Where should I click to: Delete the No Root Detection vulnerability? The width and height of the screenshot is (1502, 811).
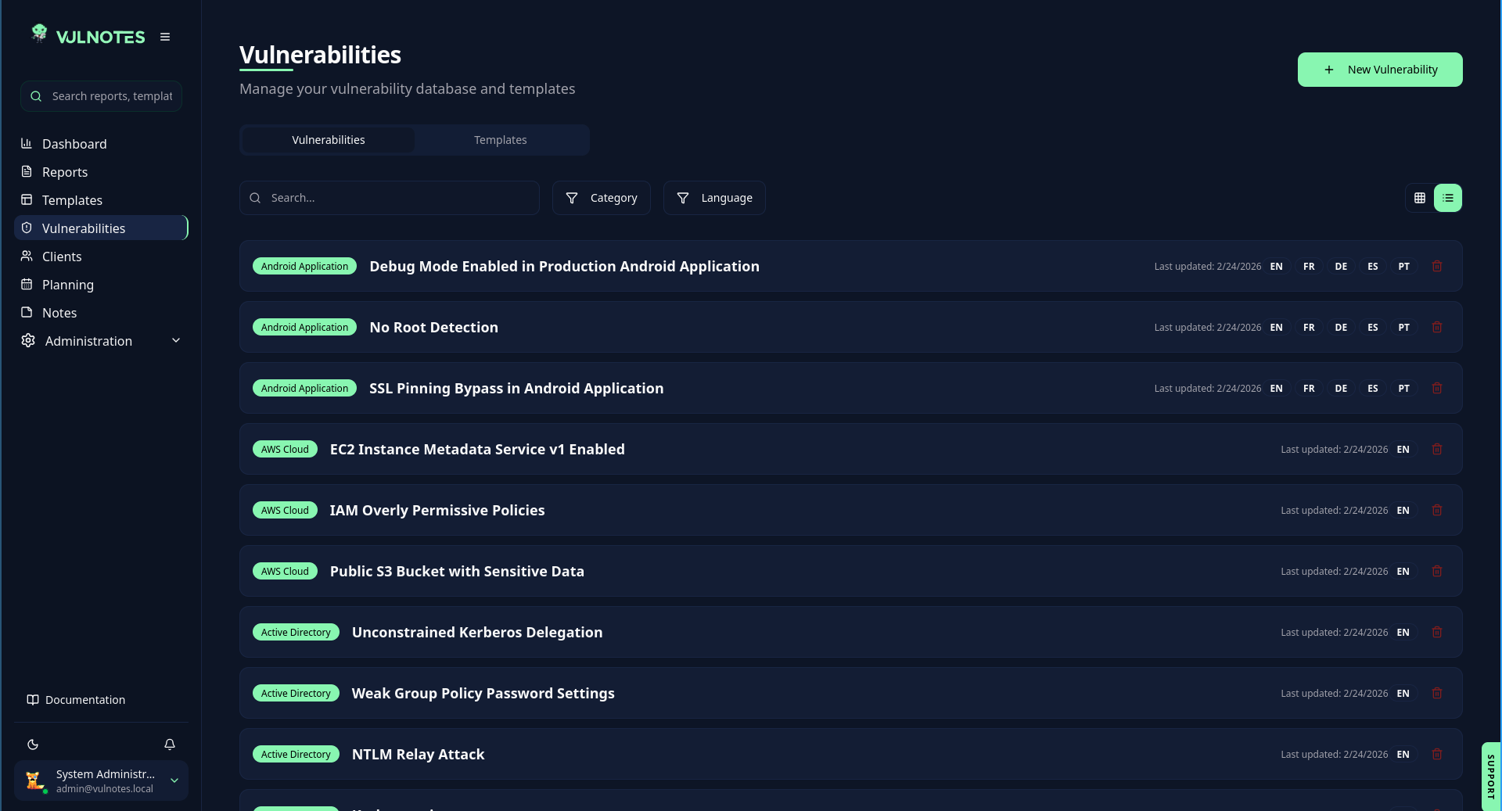pos(1437,328)
